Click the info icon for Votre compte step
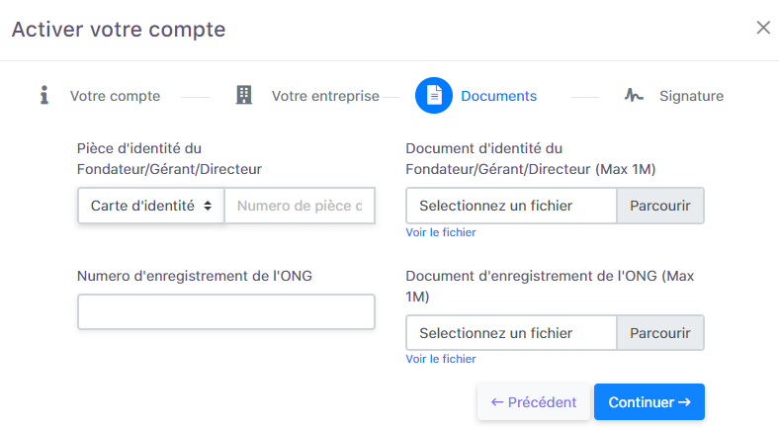This screenshot has width=779, height=429. pos(44,95)
